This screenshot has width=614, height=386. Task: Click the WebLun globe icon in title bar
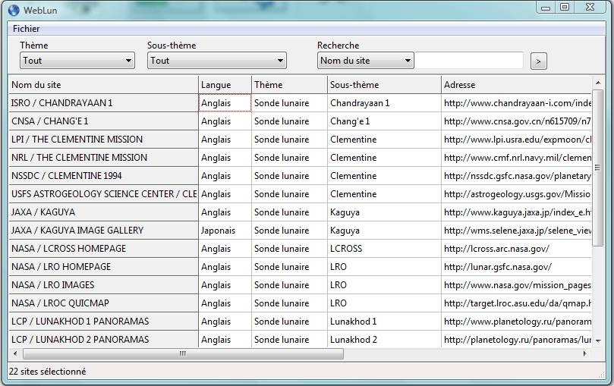(14, 10)
